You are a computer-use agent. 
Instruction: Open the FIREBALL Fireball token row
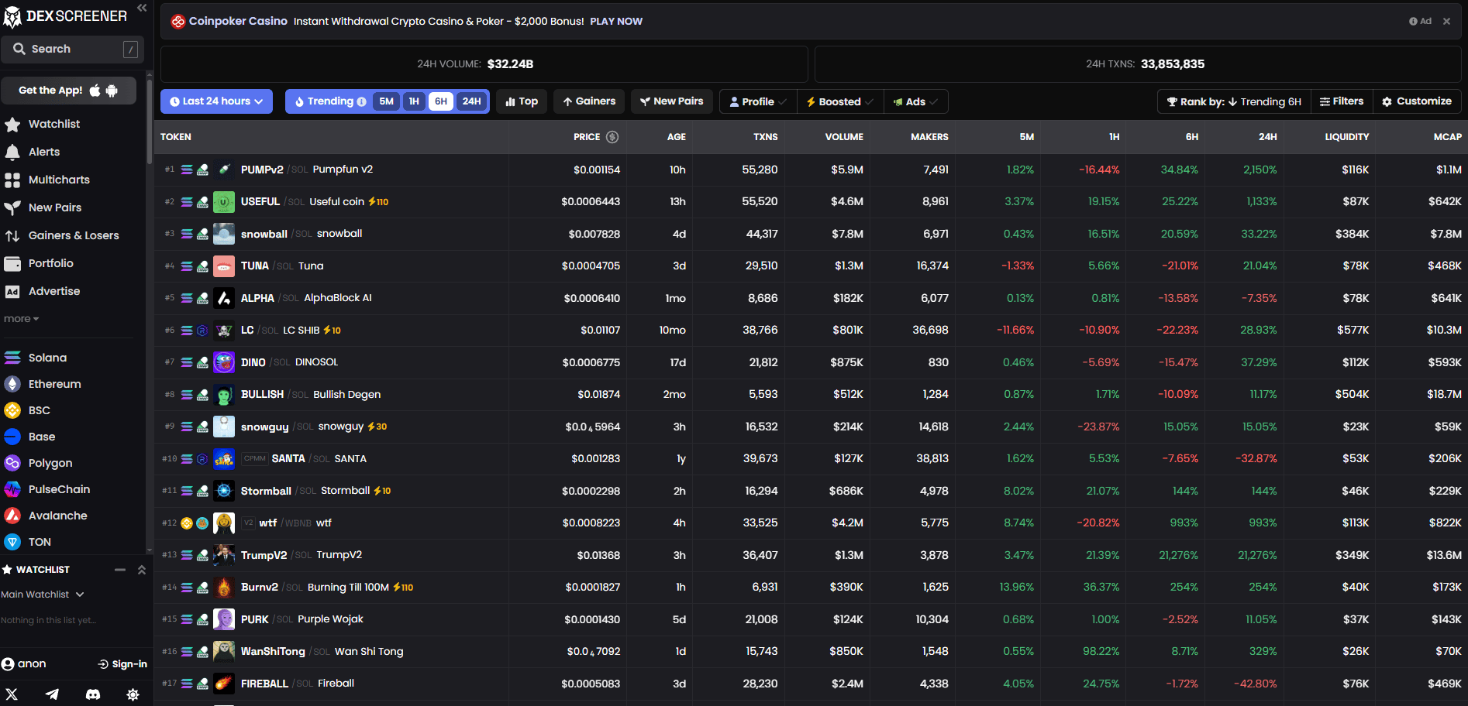pos(811,684)
